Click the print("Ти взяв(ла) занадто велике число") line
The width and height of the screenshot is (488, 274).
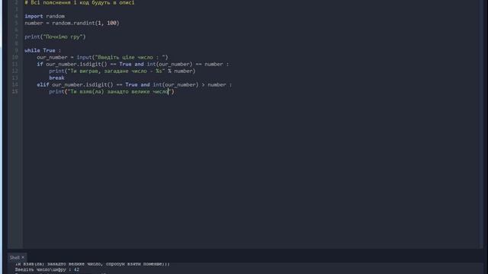pos(112,91)
